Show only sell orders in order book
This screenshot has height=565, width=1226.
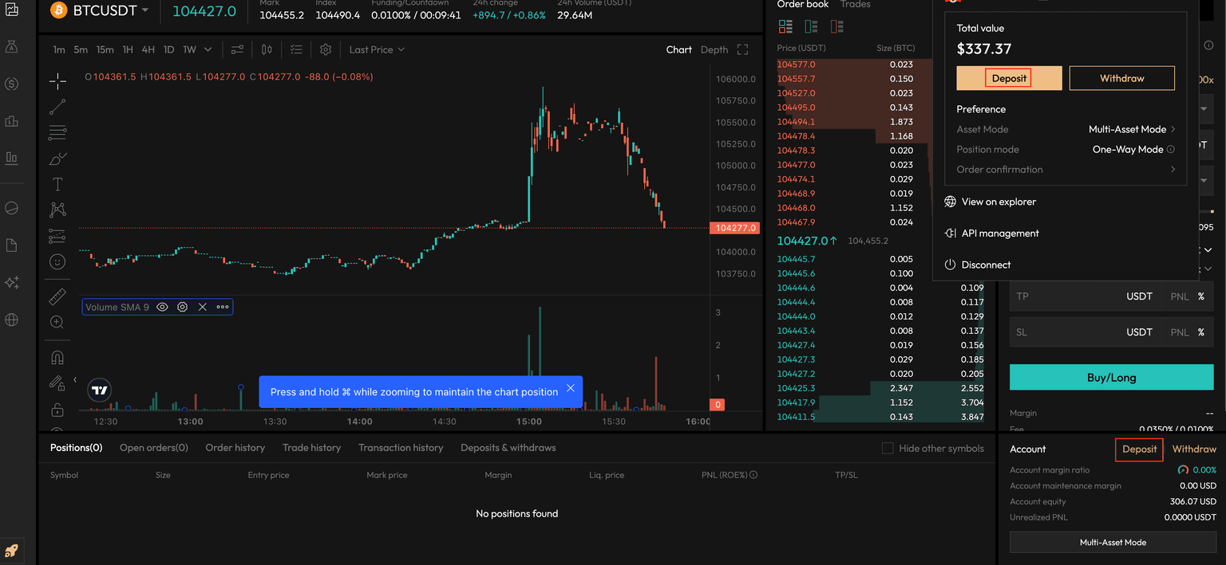pos(836,27)
